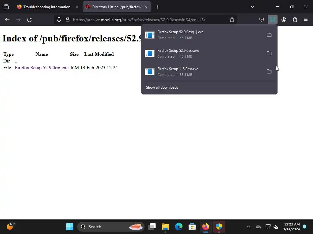Go back to the previous page
This screenshot has height=234, width=313.
click(7, 20)
